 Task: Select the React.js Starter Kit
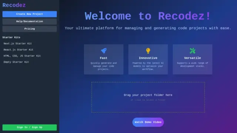(19, 50)
